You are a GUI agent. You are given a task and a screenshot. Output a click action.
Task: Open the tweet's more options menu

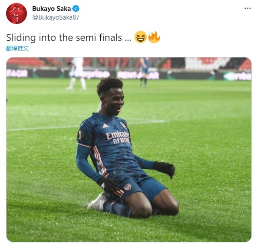pos(247,8)
